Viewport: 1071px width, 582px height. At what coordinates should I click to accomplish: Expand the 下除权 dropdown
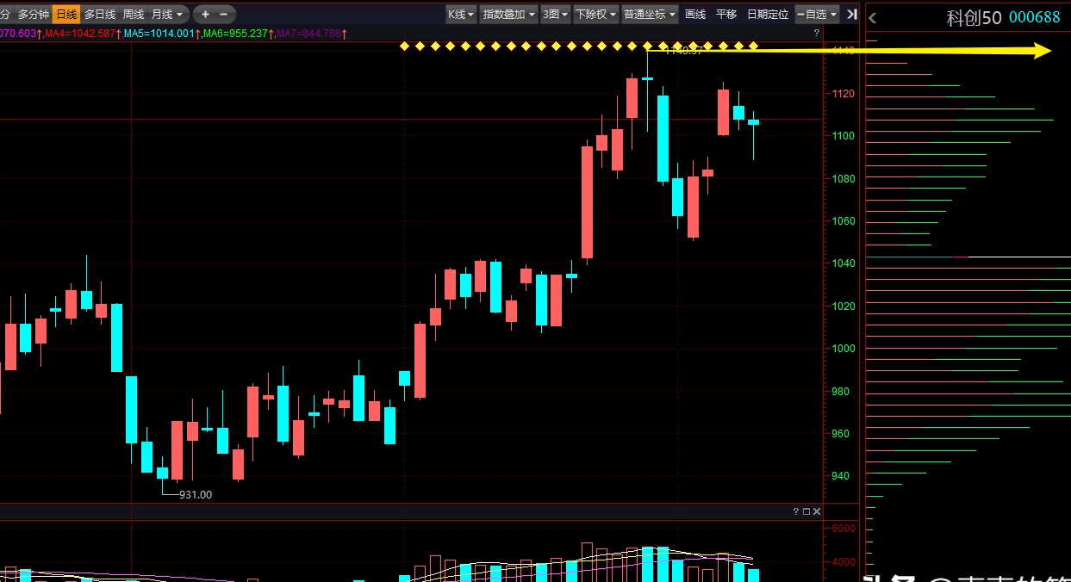[595, 14]
